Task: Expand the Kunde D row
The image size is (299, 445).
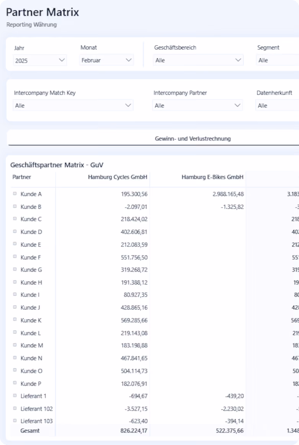Action: click(x=15, y=232)
